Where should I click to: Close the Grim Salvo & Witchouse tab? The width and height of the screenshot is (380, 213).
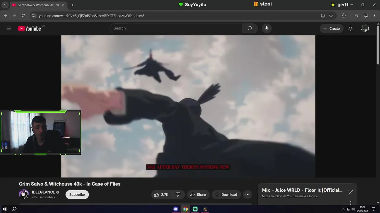[63, 5]
